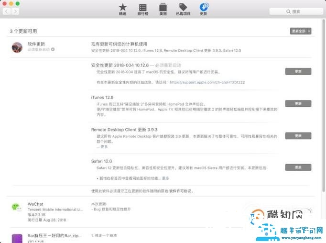
Task: Expand Remote Desktop Client description with 更多
Action: tap(104, 147)
